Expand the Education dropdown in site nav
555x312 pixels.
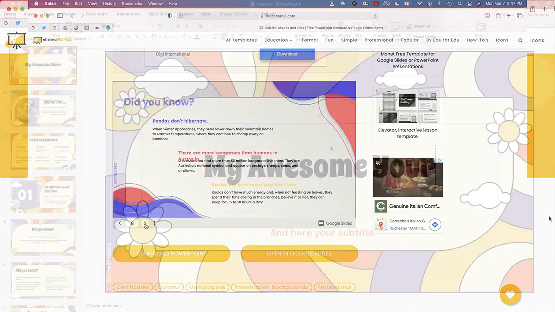tap(278, 40)
